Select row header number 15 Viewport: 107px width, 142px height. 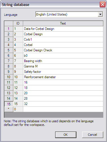[x=9, y=104]
